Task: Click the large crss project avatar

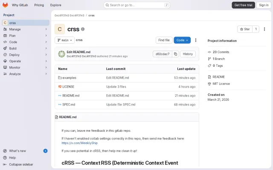Action: pyautogui.click(x=60, y=29)
